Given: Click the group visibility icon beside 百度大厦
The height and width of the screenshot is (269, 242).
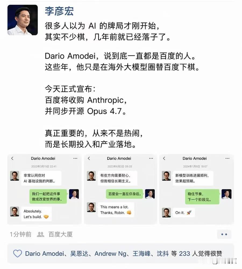Looking at the screenshot, I should pos(41,234).
